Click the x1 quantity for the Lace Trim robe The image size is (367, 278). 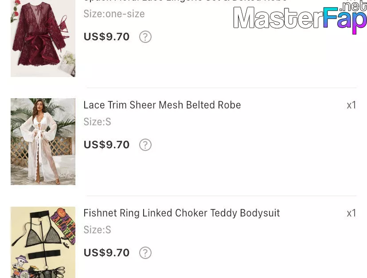[x=351, y=105]
